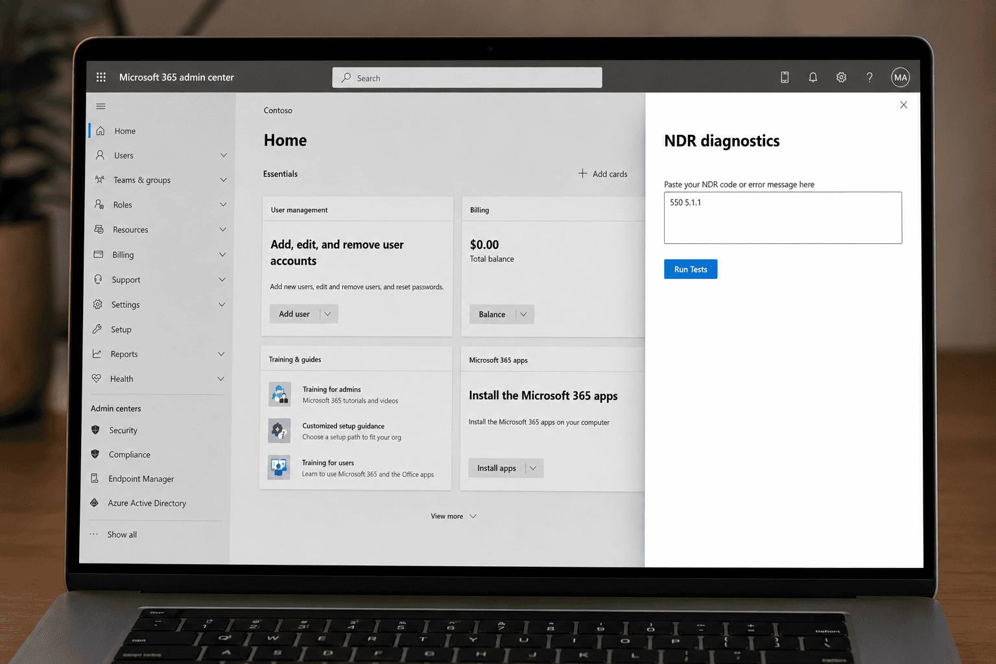996x664 pixels.
Task: Click the Azure Active Directory icon
Action: point(94,503)
